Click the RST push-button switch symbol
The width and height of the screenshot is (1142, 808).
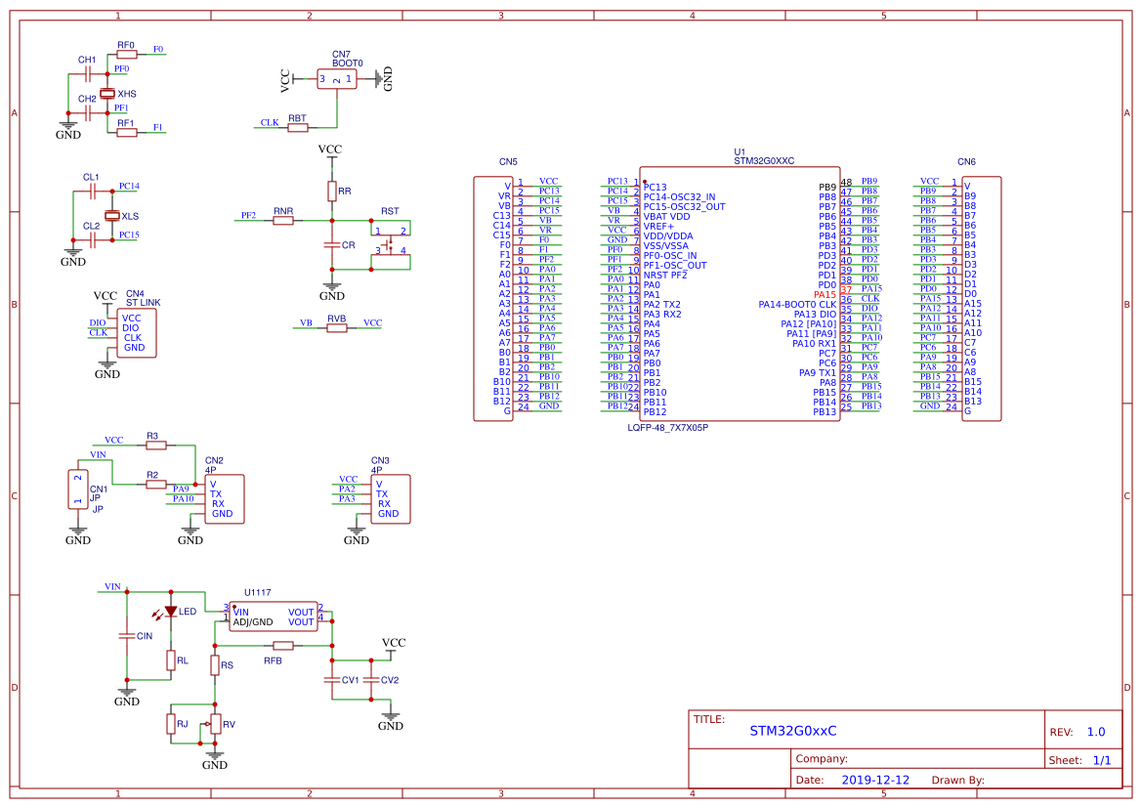click(x=391, y=240)
